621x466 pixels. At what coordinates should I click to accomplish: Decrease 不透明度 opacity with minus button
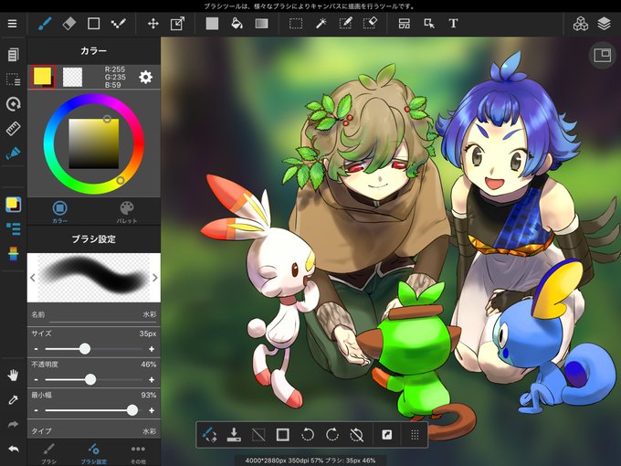[x=37, y=379]
